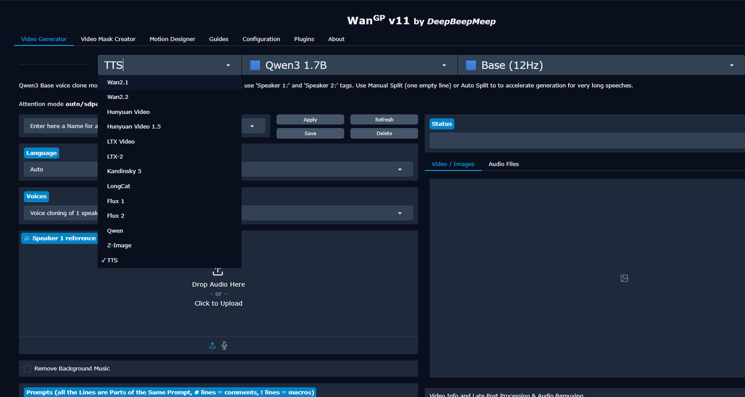This screenshot has height=397, width=745.
Task: Select Wan2.1 from the model list
Action: pyautogui.click(x=170, y=83)
